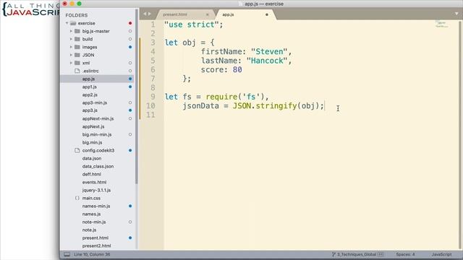Click the config.codekit3 file icon
This screenshot has height=260, width=463.
click(77, 150)
